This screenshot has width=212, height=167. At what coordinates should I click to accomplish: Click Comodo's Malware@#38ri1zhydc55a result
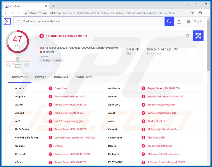coord(163,129)
